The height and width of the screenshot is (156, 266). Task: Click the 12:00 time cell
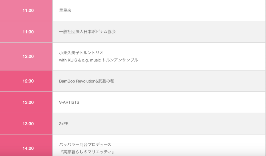[26, 56]
